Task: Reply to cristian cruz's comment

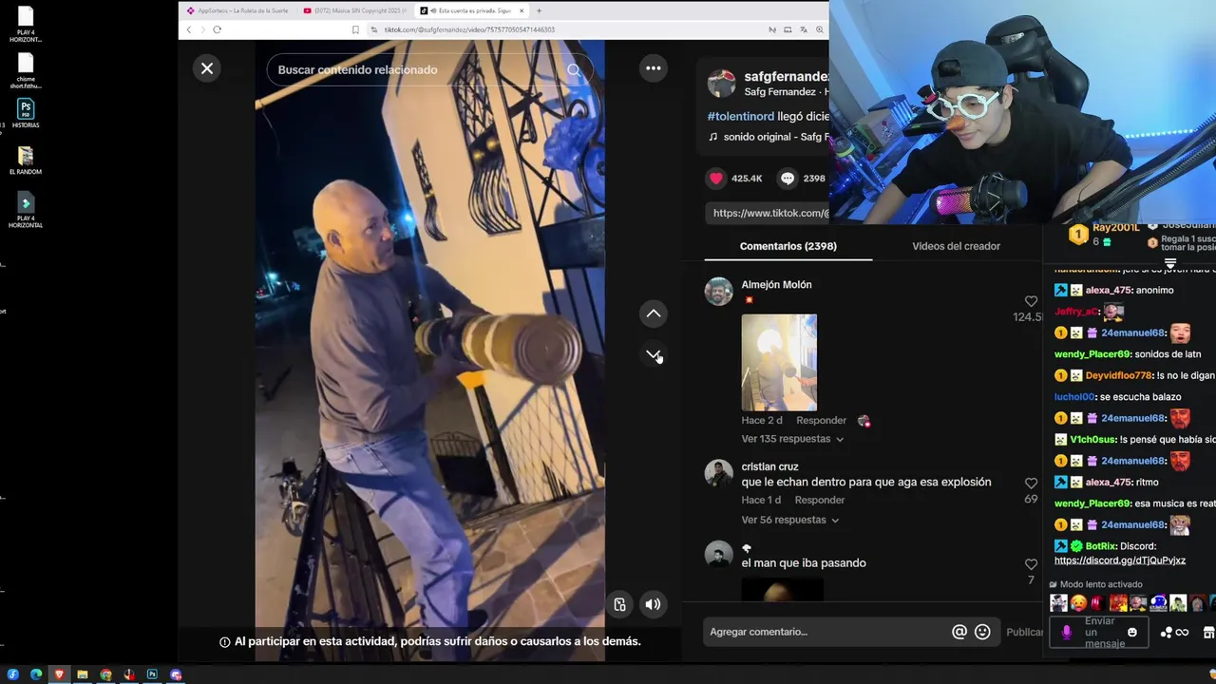Action: click(x=820, y=500)
